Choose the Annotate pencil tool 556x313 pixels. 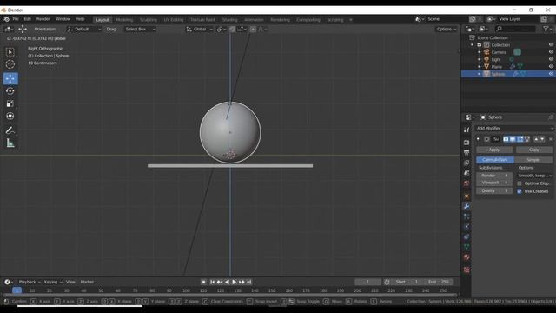tap(10, 130)
